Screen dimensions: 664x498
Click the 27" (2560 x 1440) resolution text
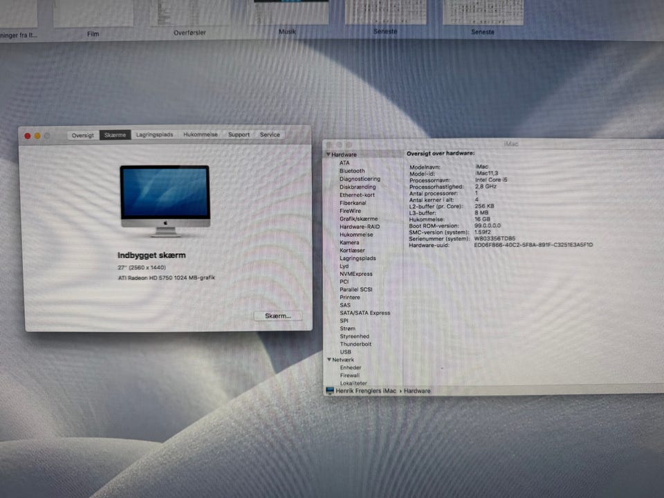coord(142,268)
